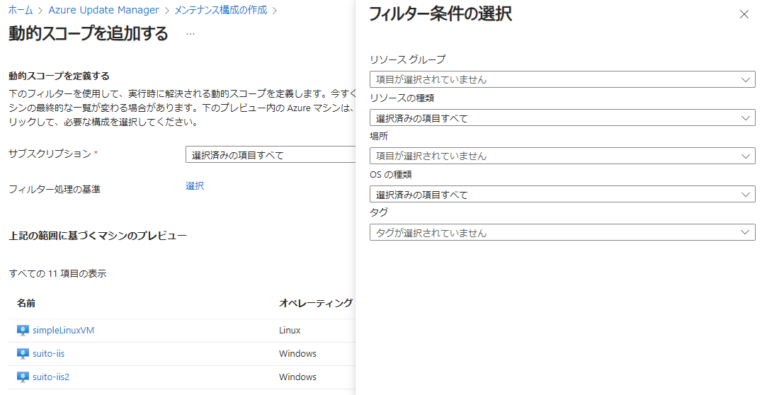Open the simpleLinuxVM machine link

coord(63,331)
